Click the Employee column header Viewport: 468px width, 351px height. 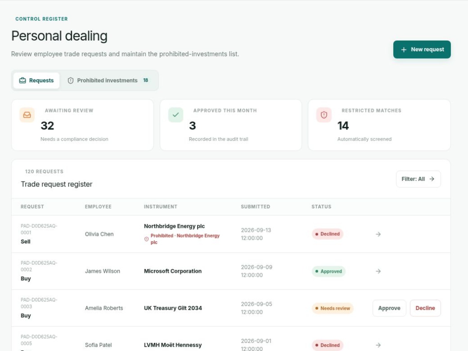[x=98, y=207]
